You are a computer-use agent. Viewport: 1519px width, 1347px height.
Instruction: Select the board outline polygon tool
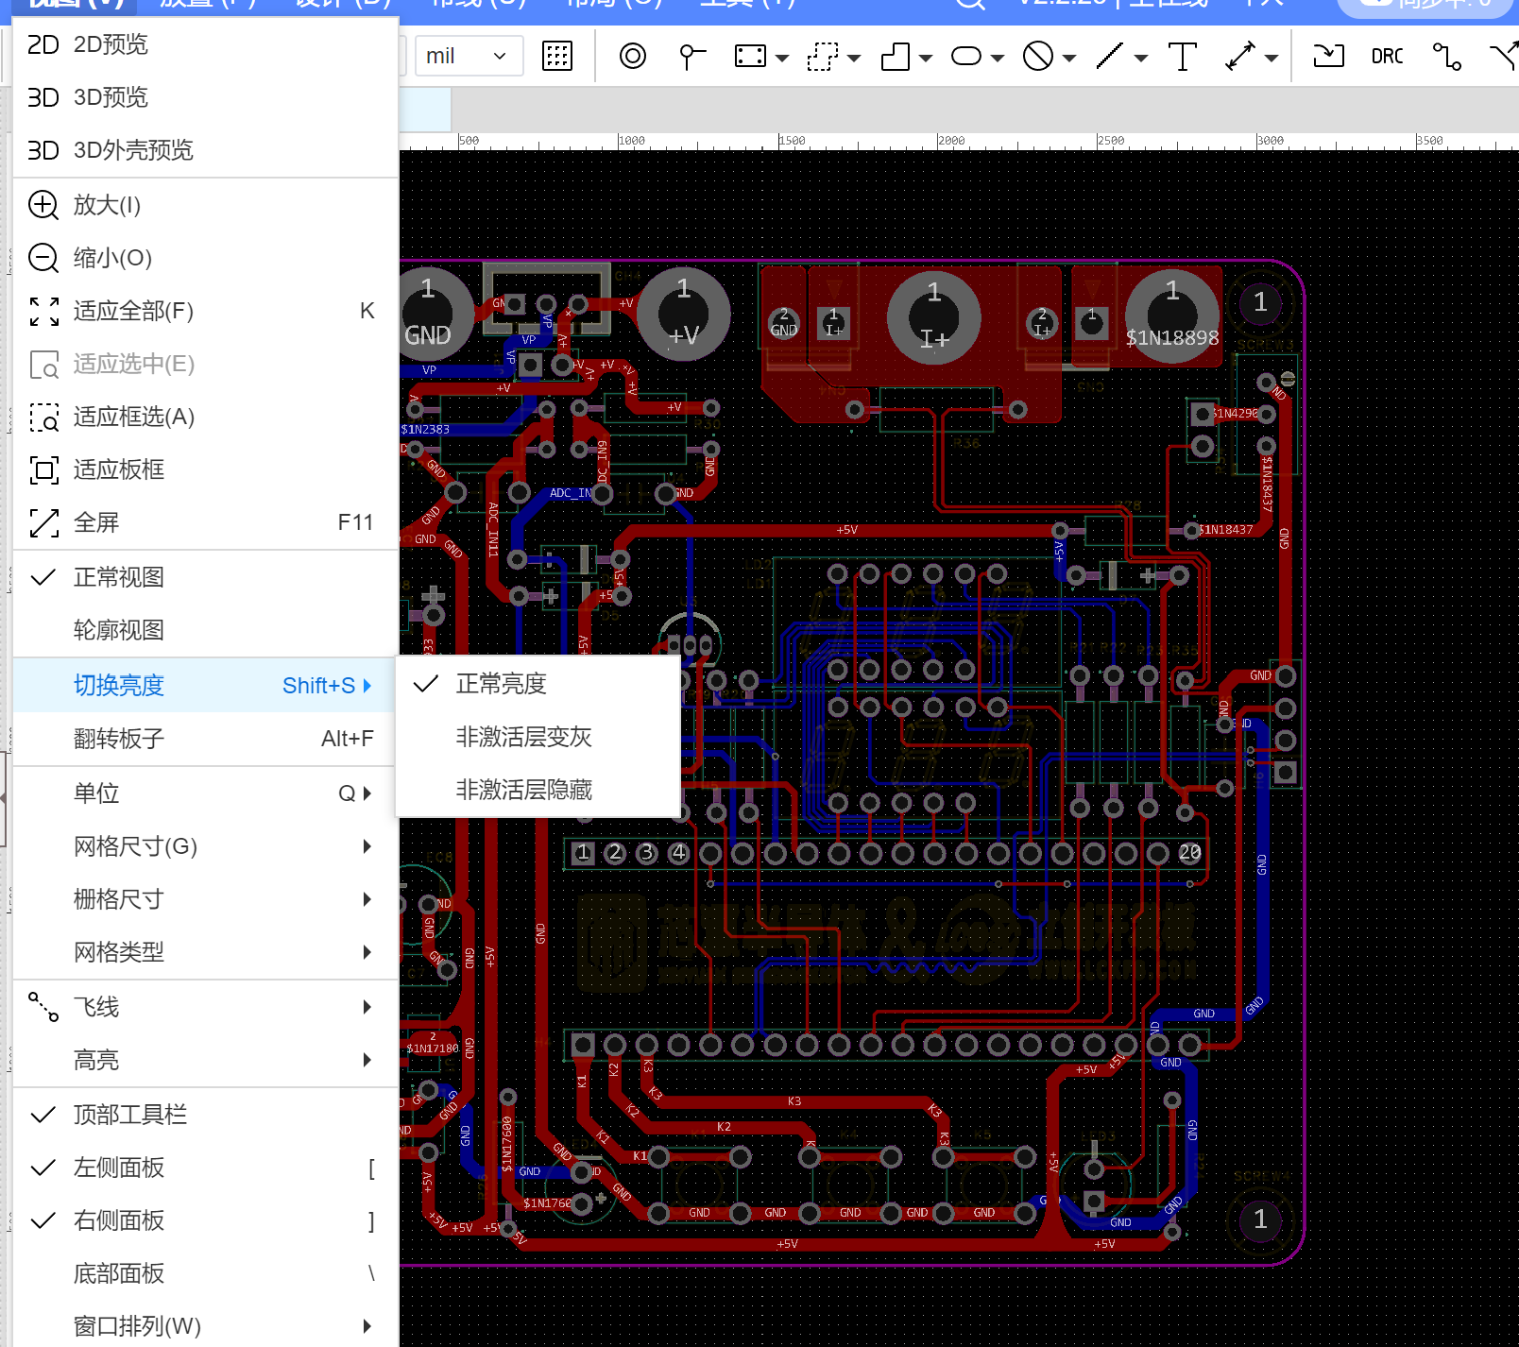(x=895, y=56)
